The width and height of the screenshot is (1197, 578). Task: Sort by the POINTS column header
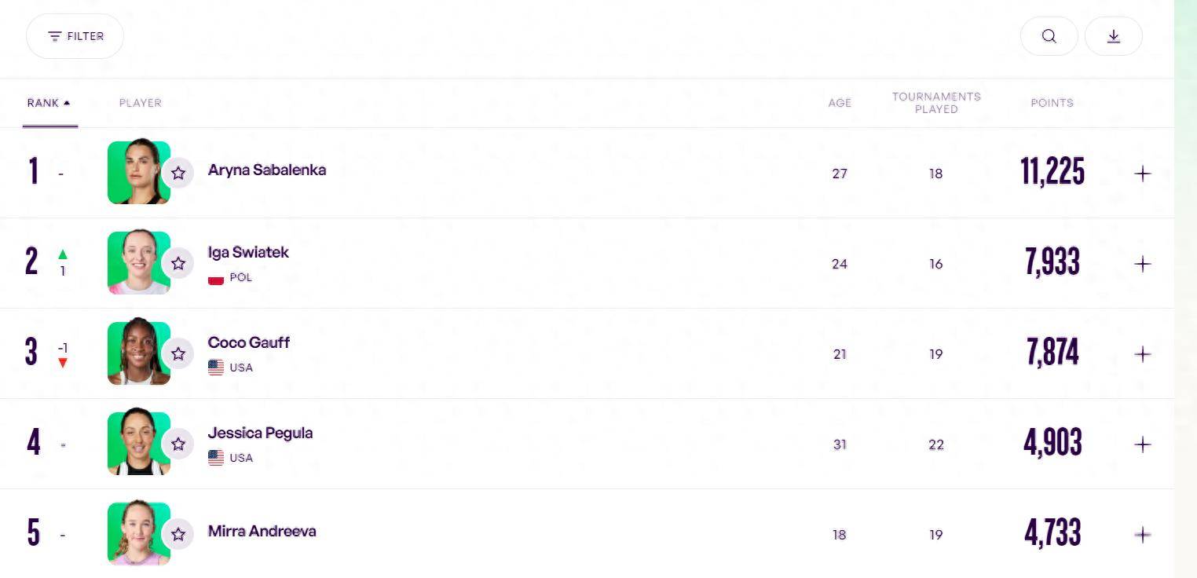(1052, 103)
